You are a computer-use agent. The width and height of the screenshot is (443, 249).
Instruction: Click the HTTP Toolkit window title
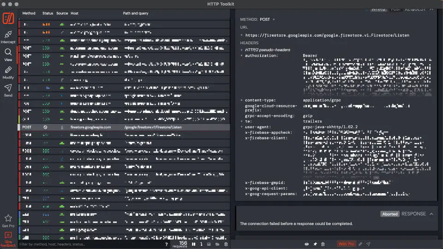point(221,4)
